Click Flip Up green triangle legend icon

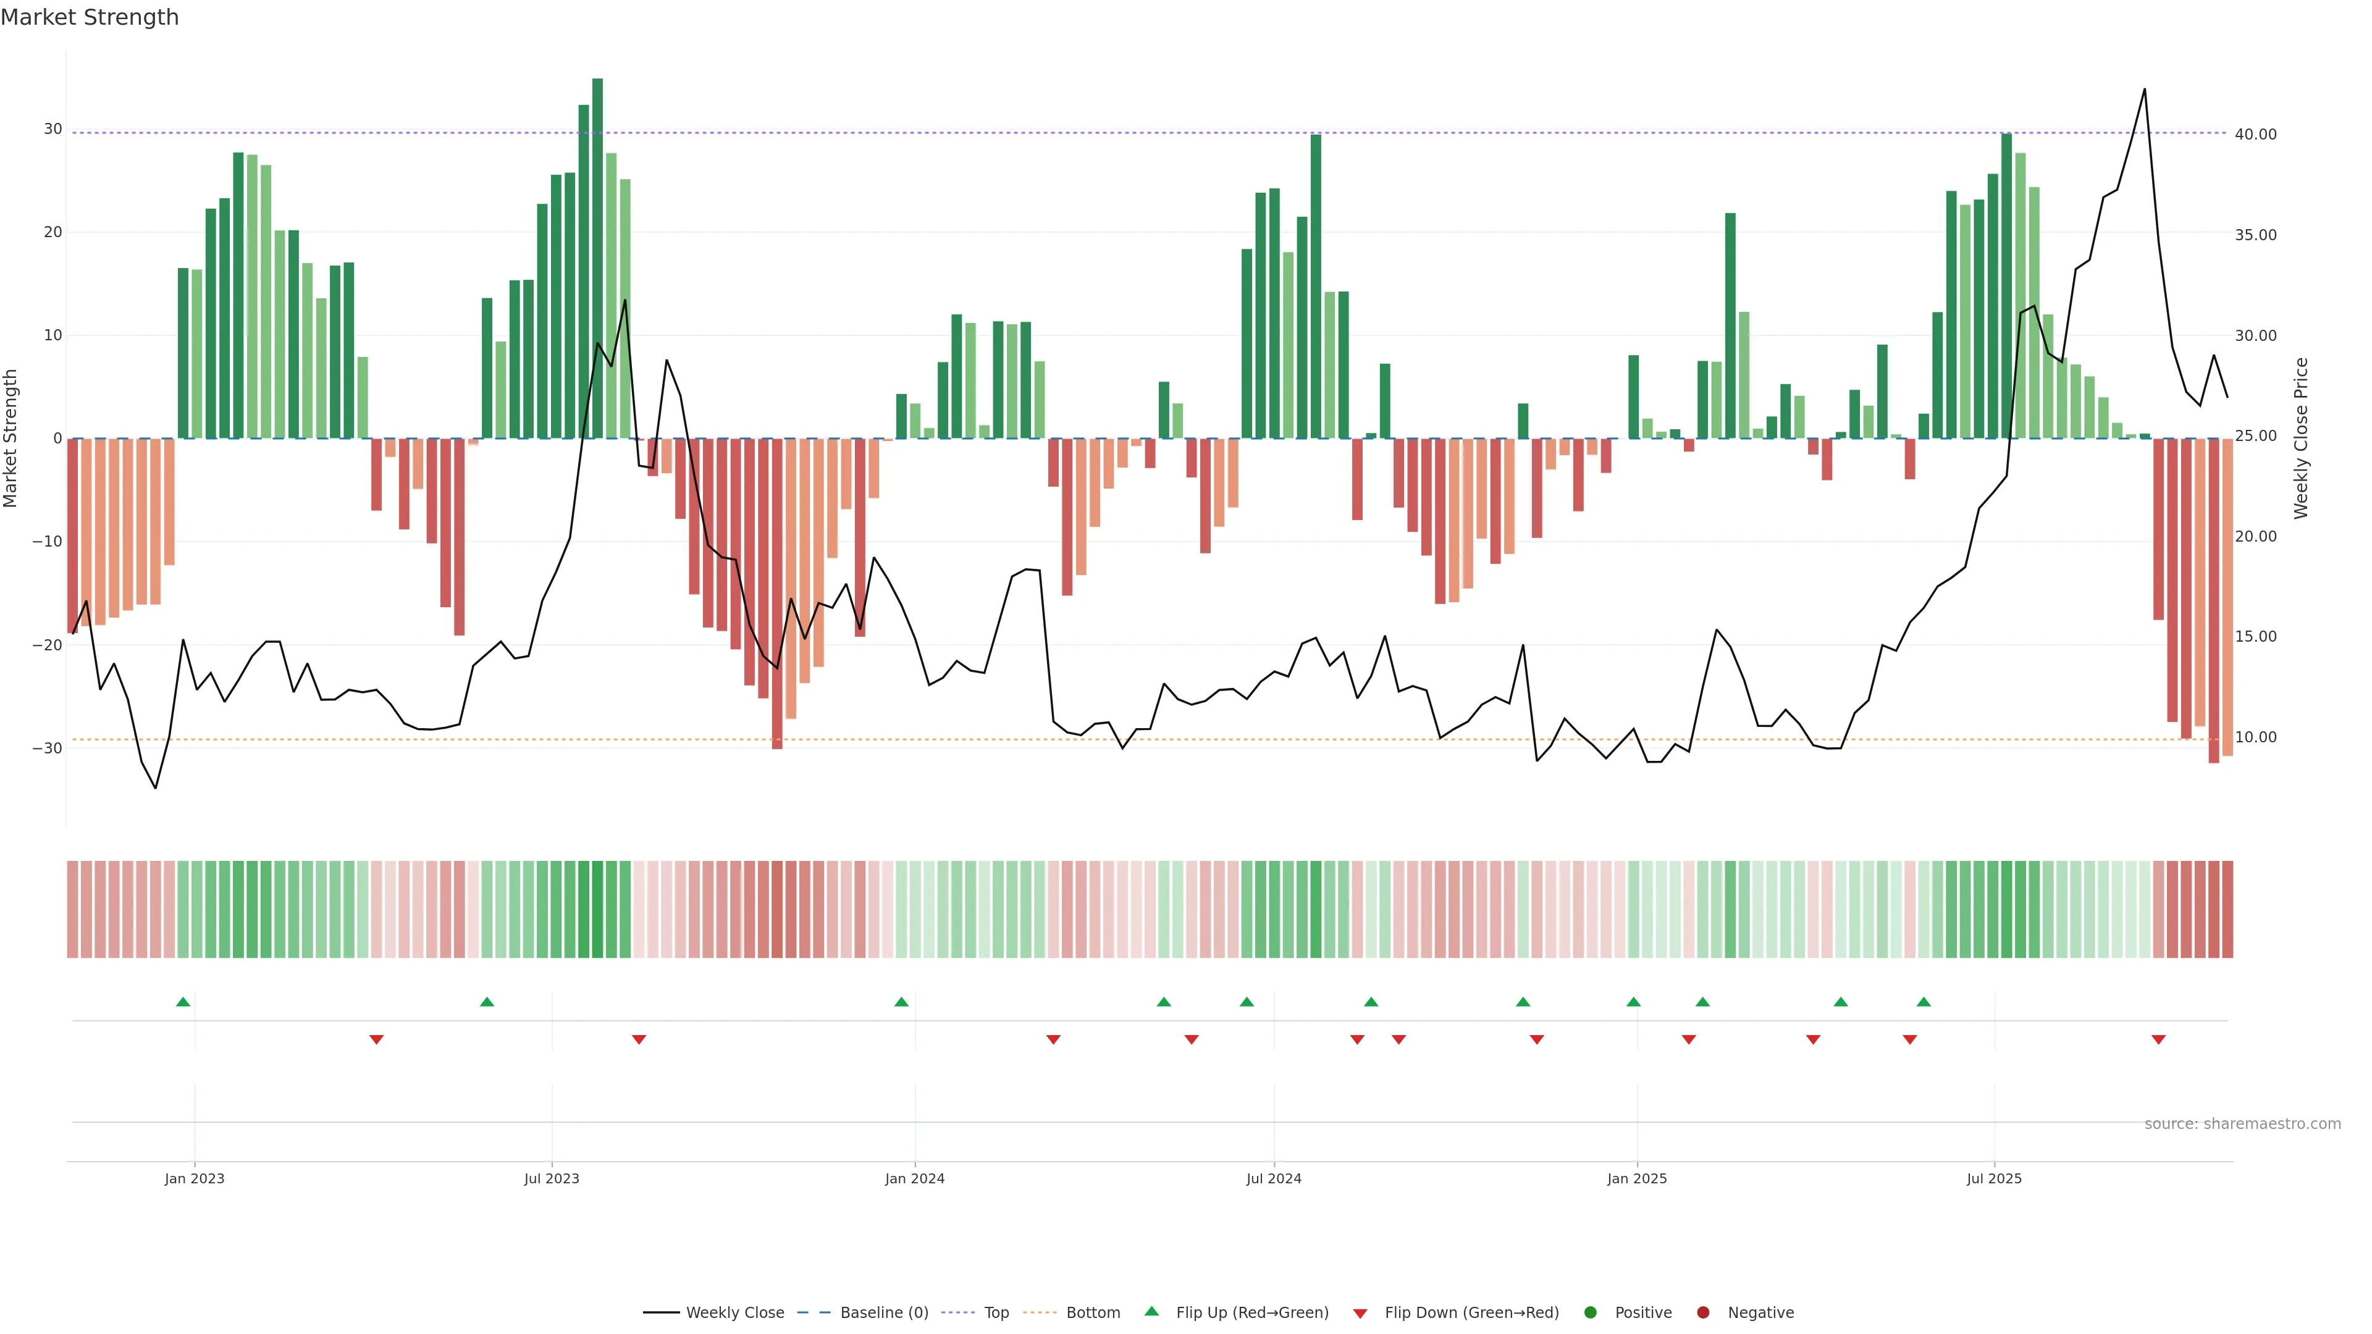coord(1151,1312)
